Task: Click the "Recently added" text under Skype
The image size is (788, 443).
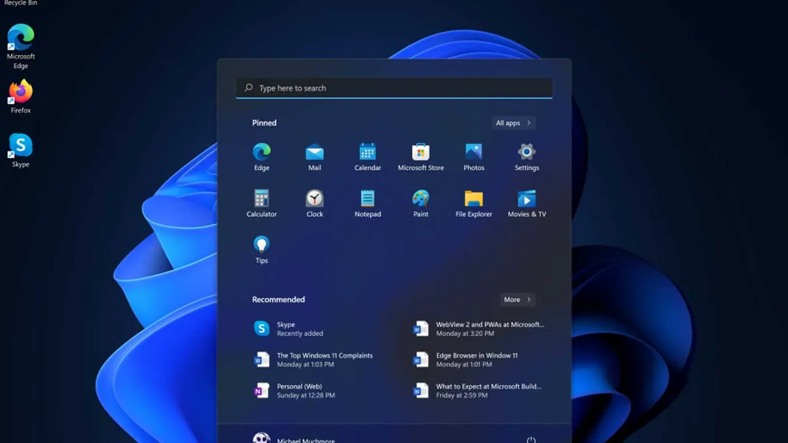Action: click(300, 333)
